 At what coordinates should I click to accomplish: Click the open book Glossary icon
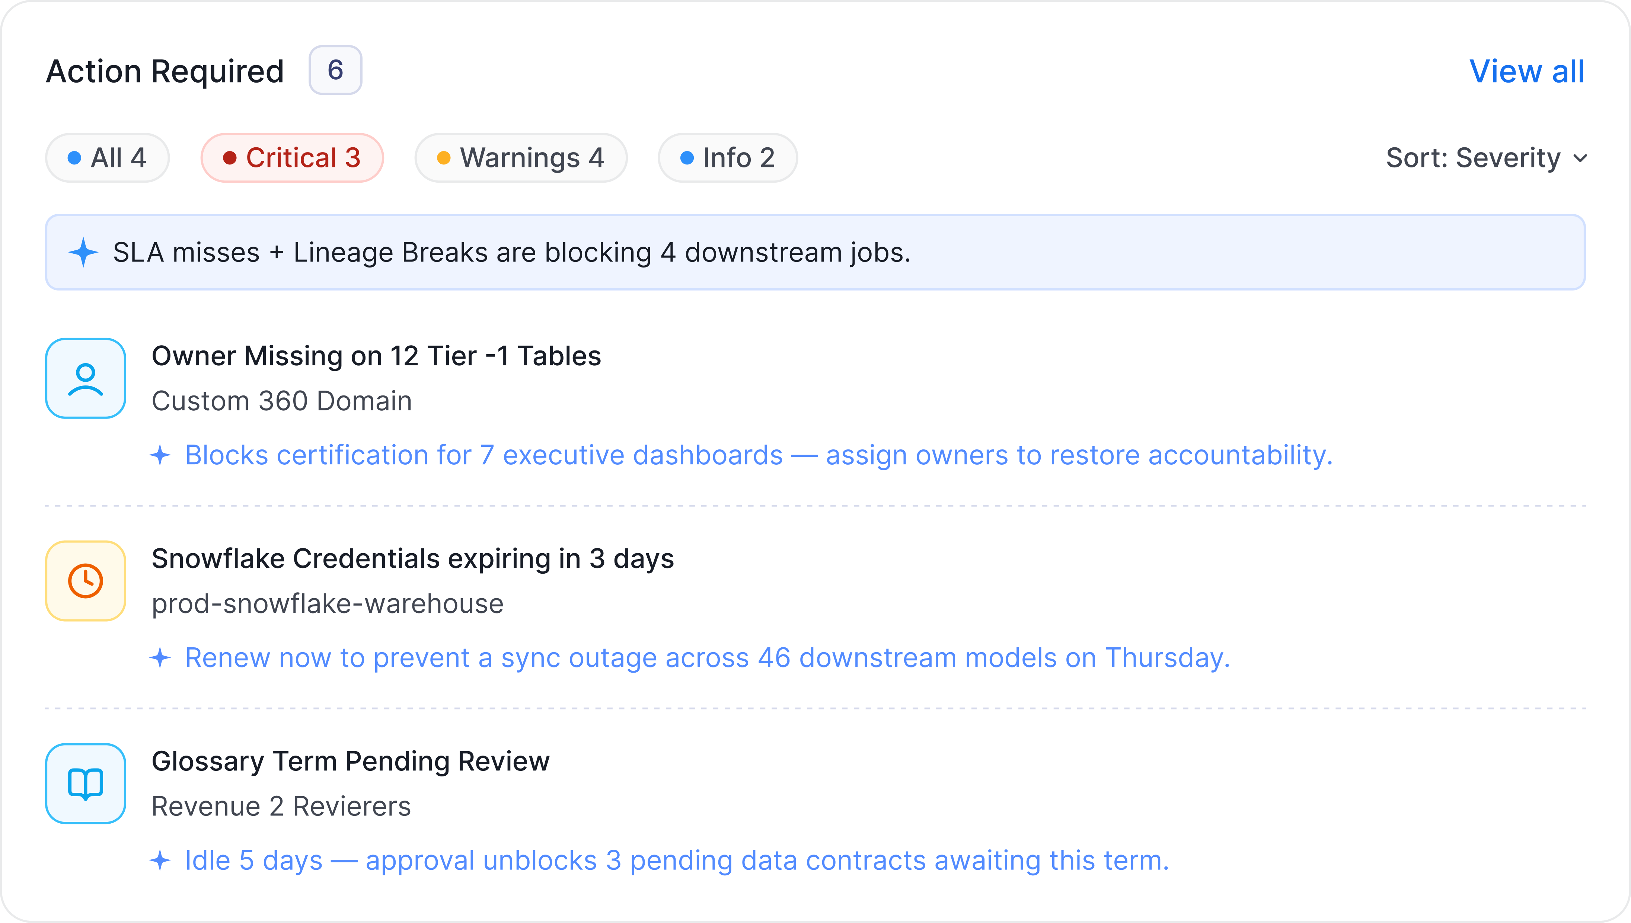pos(86,783)
